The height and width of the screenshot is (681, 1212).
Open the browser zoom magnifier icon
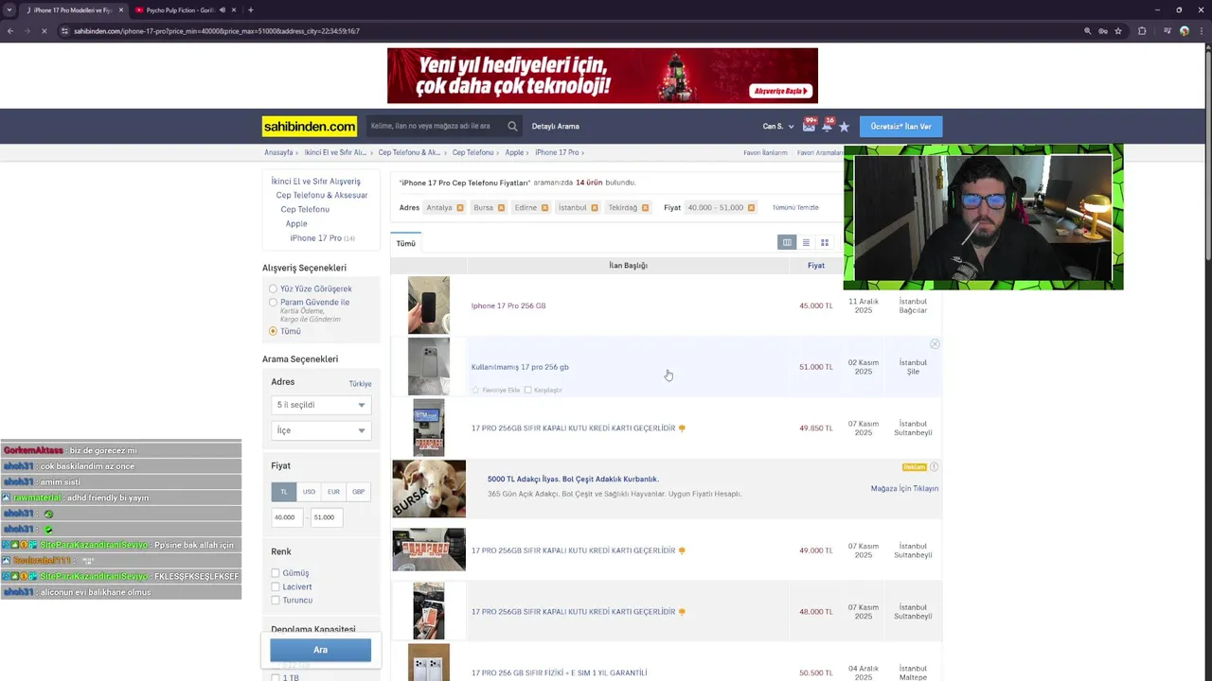1087,31
